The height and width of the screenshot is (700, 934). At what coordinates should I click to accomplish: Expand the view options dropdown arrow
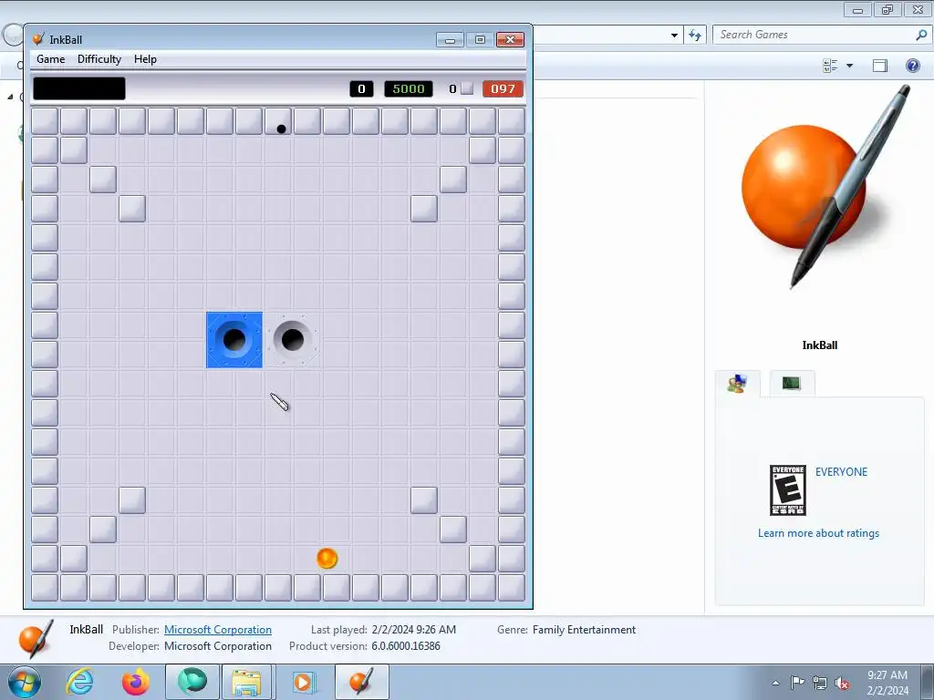pos(849,66)
